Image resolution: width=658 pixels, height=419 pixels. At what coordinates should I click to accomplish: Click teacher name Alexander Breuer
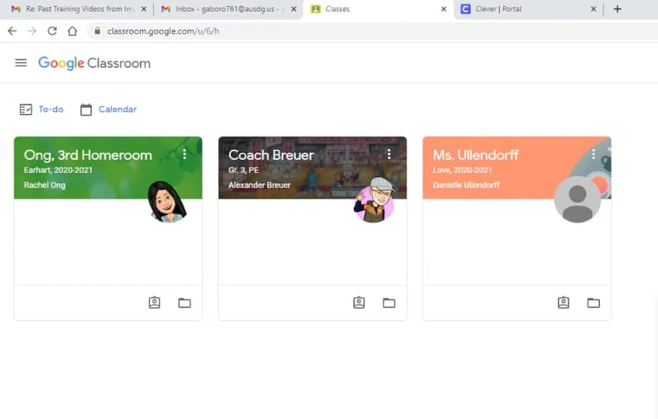259,185
